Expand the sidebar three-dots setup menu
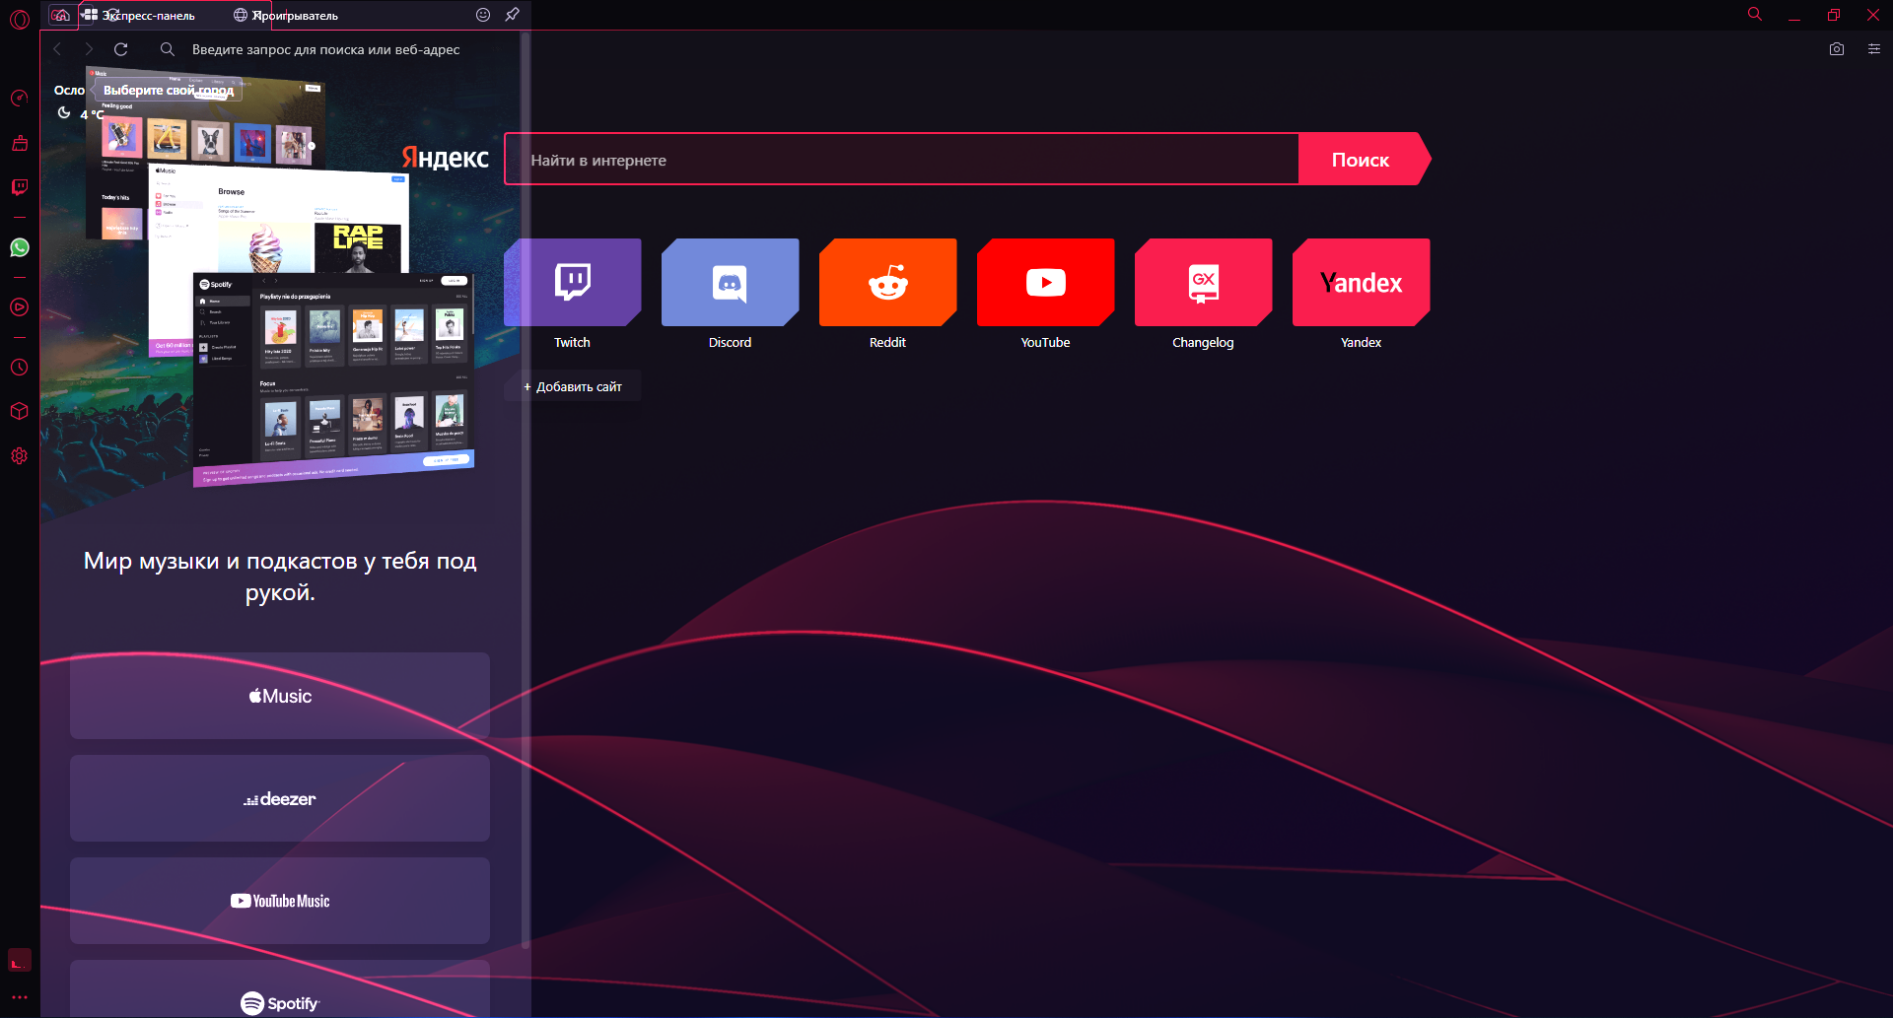The image size is (1893, 1018). (19, 996)
